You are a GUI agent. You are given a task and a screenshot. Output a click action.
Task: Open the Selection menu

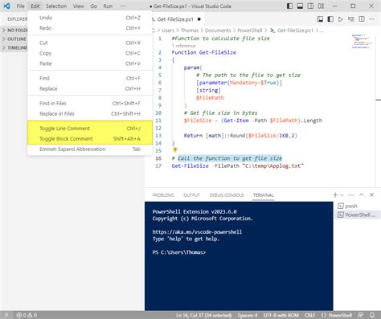pyautogui.click(x=56, y=6)
